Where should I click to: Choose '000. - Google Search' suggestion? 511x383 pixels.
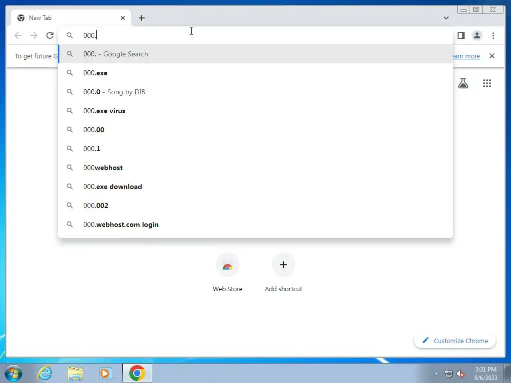click(255, 54)
